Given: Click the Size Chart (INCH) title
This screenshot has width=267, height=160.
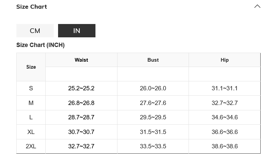Looking at the screenshot, I should pyautogui.click(x=40, y=45).
